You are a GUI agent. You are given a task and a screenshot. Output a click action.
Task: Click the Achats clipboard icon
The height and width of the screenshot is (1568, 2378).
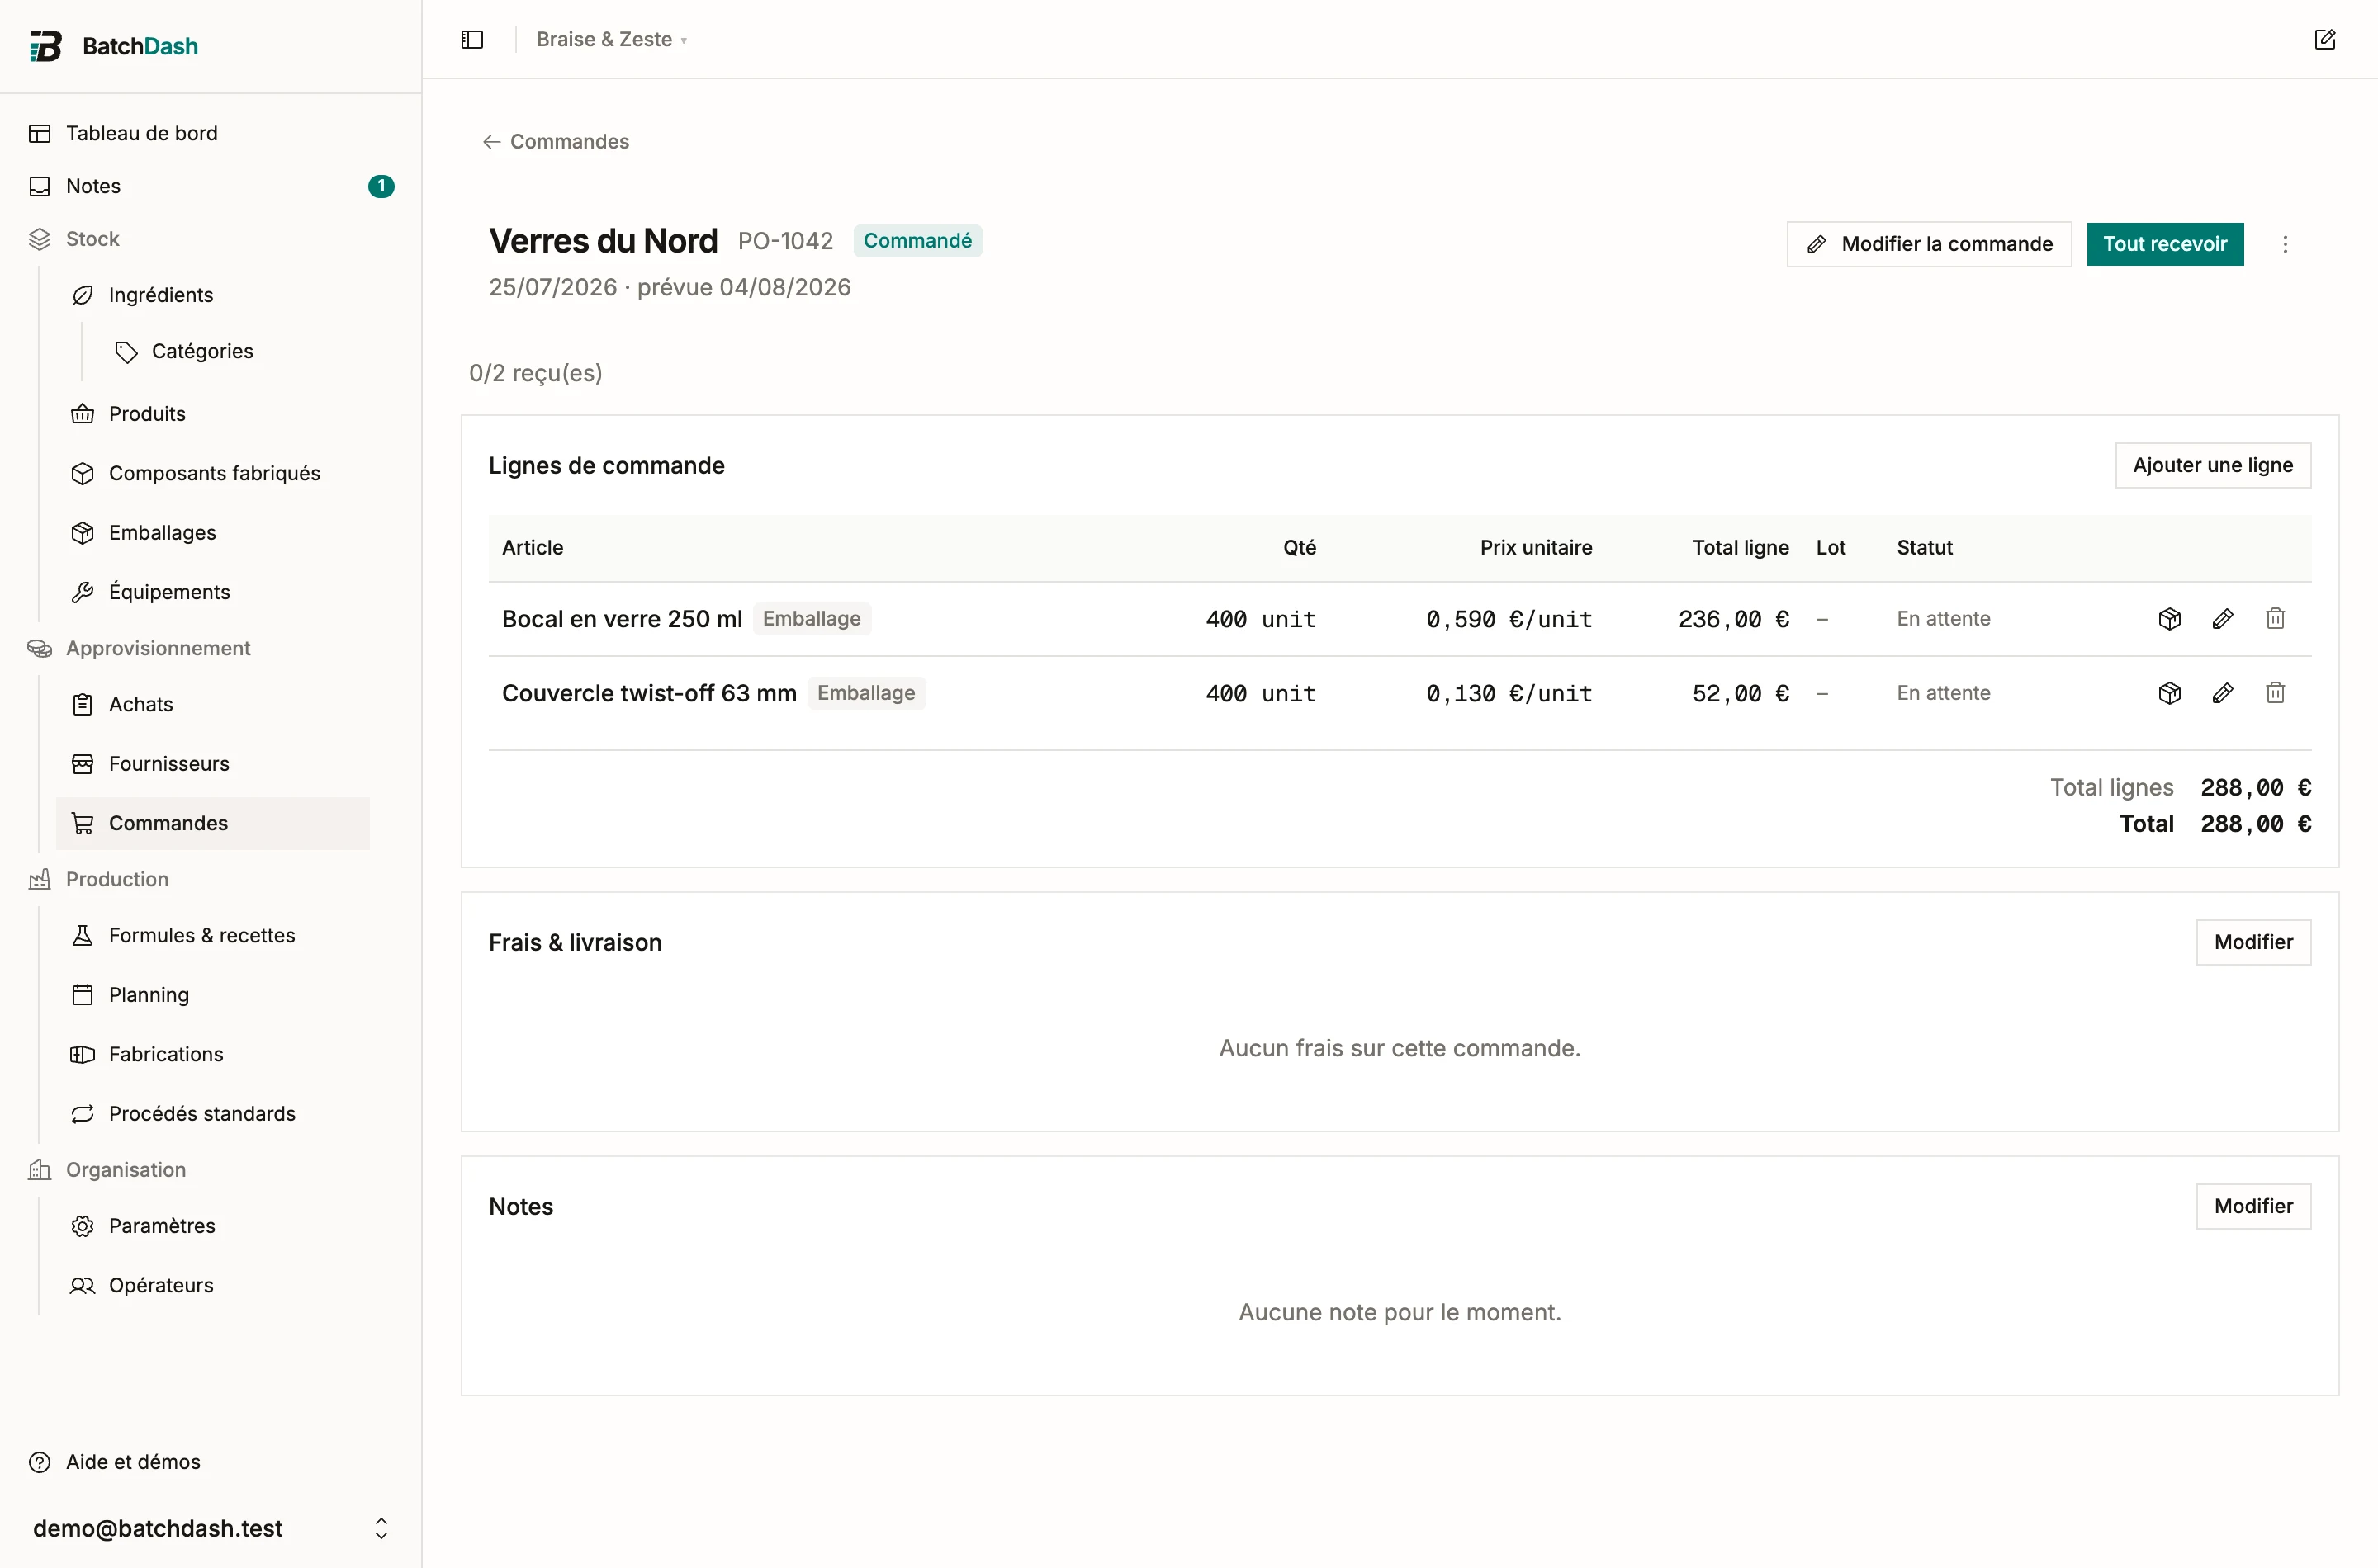83,704
